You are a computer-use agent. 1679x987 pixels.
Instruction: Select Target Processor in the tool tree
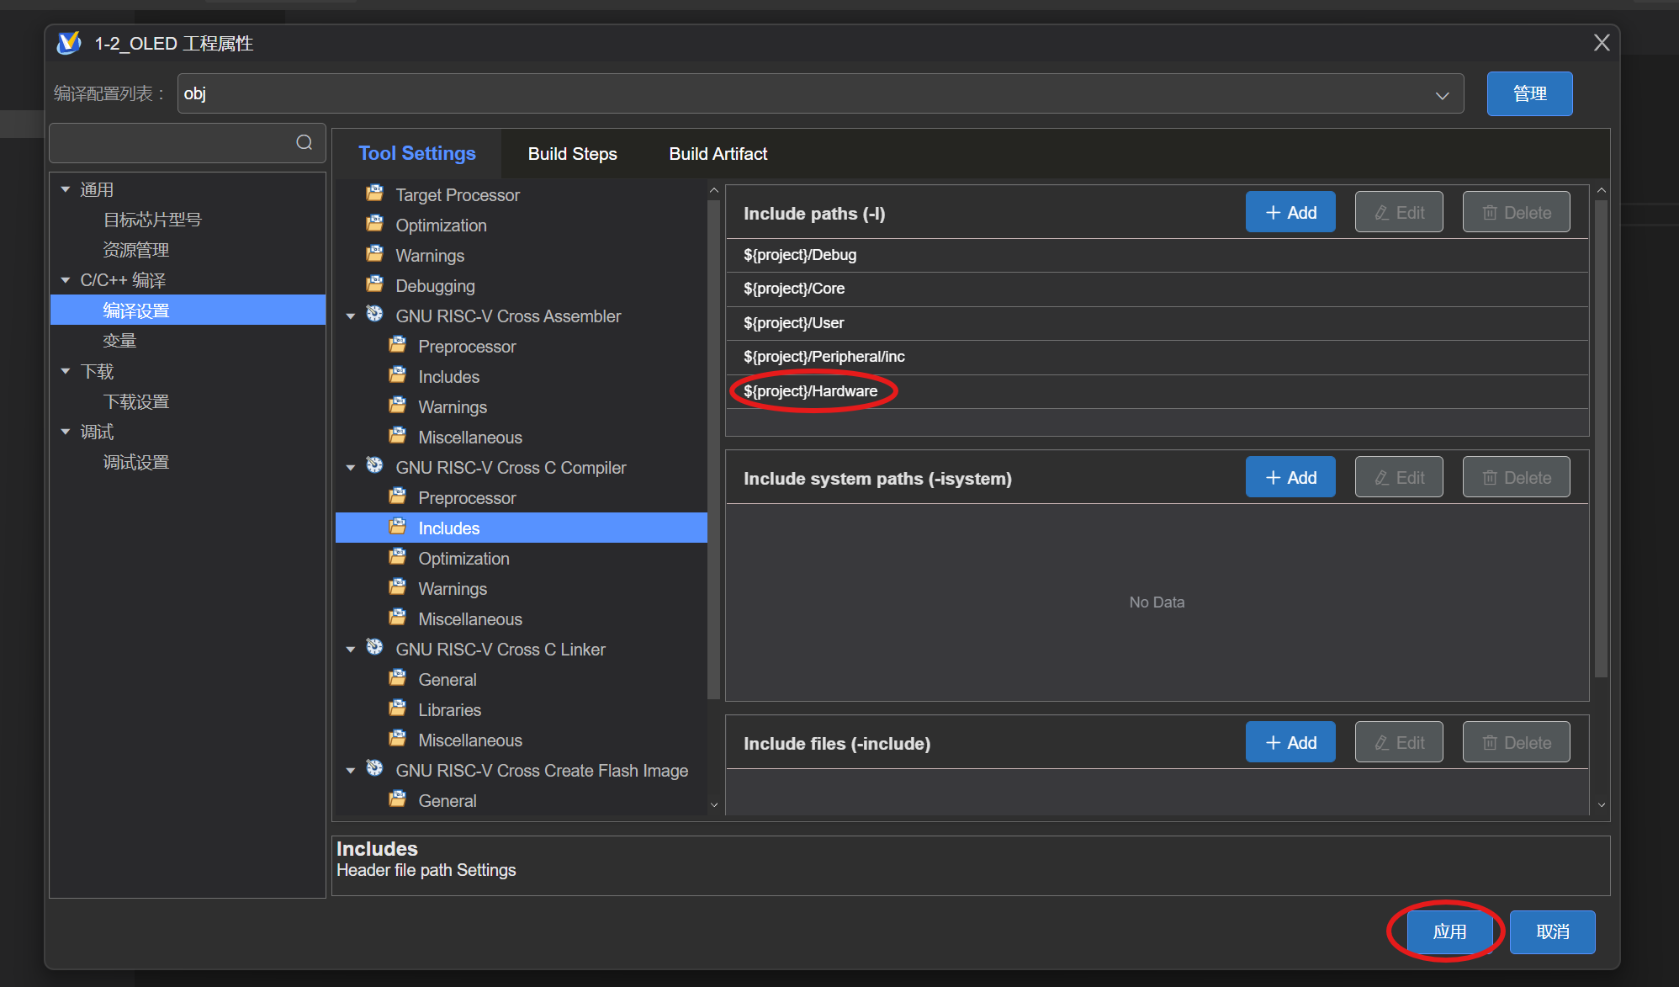(x=458, y=195)
